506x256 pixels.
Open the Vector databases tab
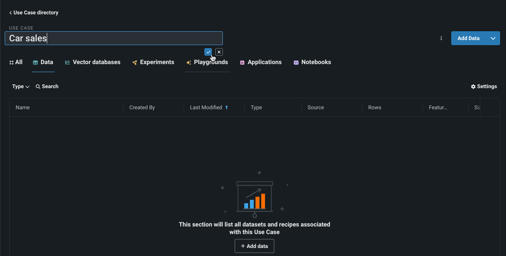92,62
